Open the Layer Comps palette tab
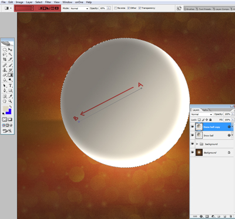235x219 pixels. [222, 9]
